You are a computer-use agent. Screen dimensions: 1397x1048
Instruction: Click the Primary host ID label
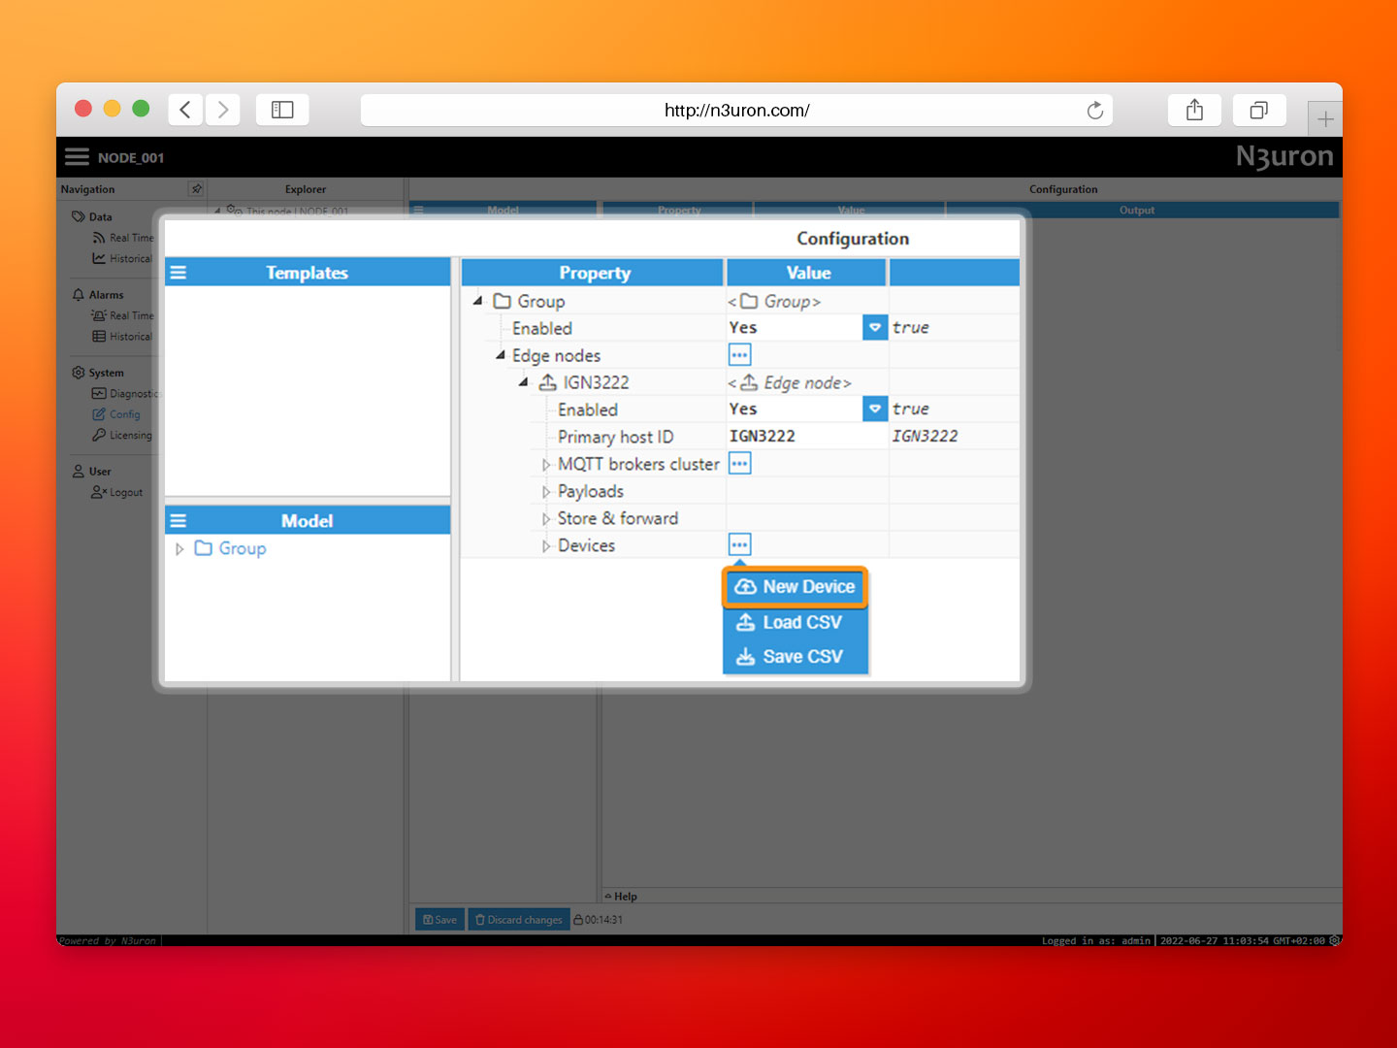pyautogui.click(x=615, y=437)
